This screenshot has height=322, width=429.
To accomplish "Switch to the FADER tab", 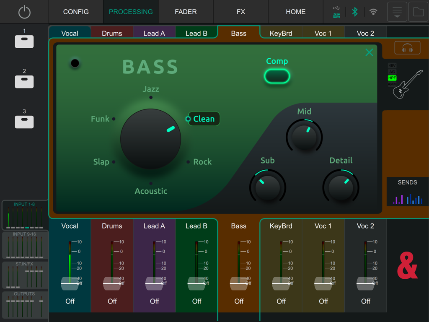I will point(186,12).
